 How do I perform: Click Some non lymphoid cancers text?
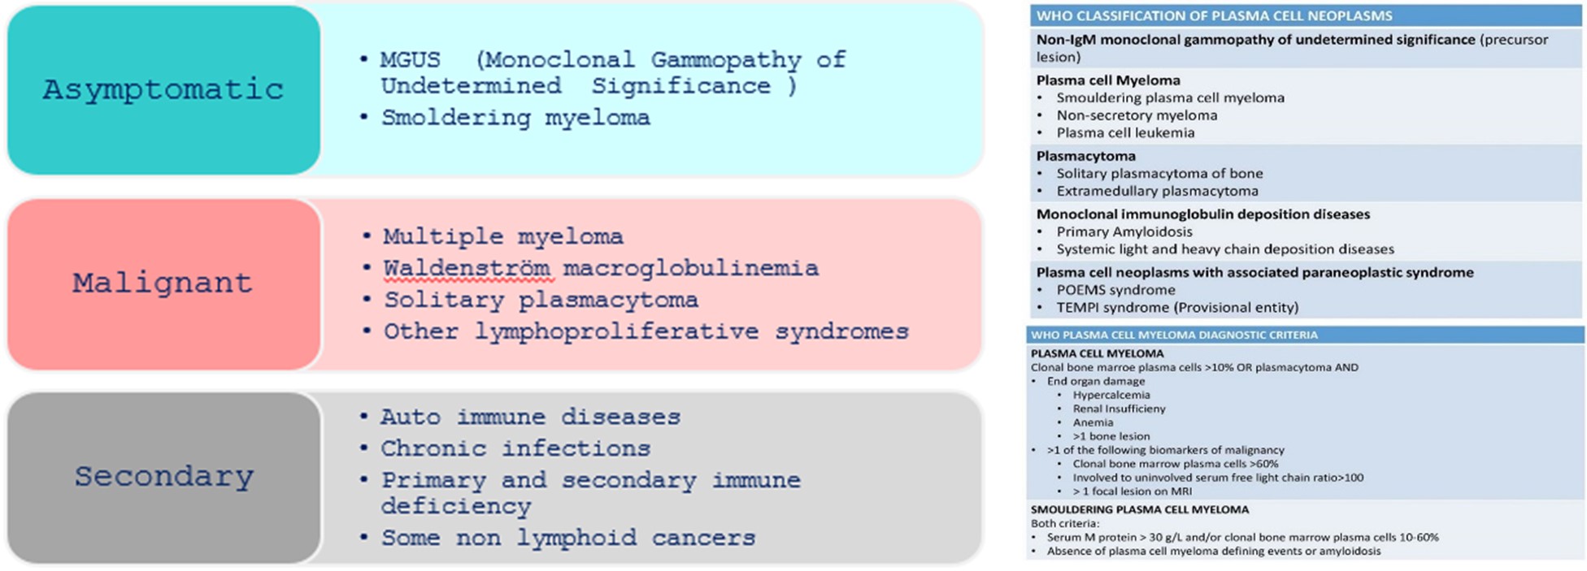[568, 538]
